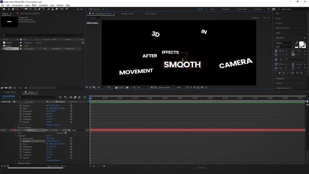Click the graph editor icon in timeline

coord(85,97)
